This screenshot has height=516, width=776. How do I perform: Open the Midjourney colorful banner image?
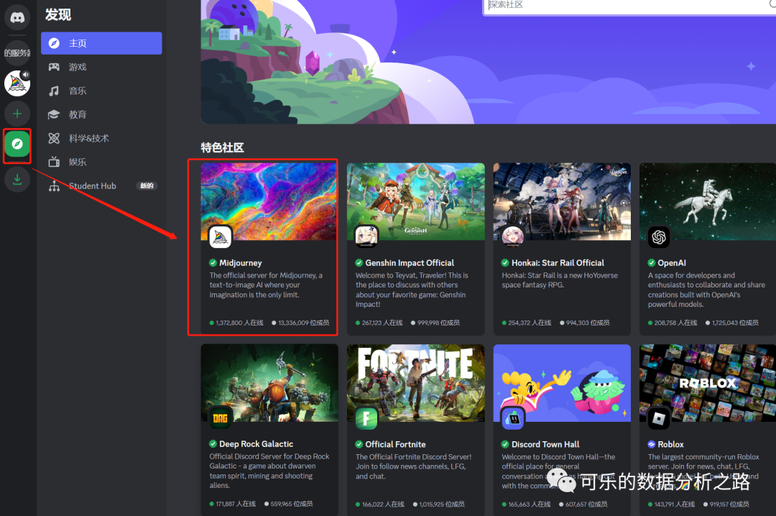point(269,201)
